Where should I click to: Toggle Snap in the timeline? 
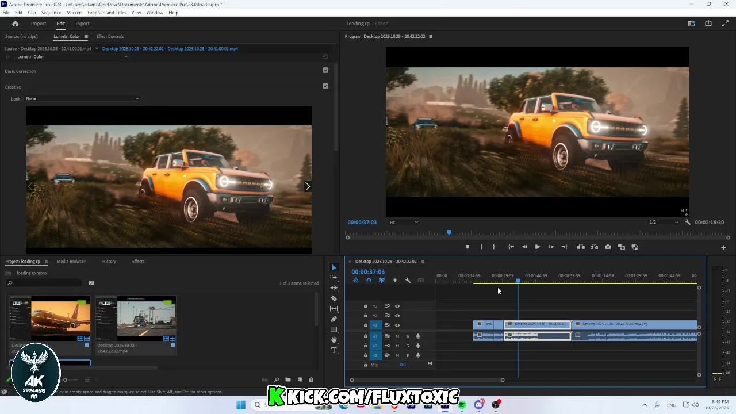(x=369, y=281)
